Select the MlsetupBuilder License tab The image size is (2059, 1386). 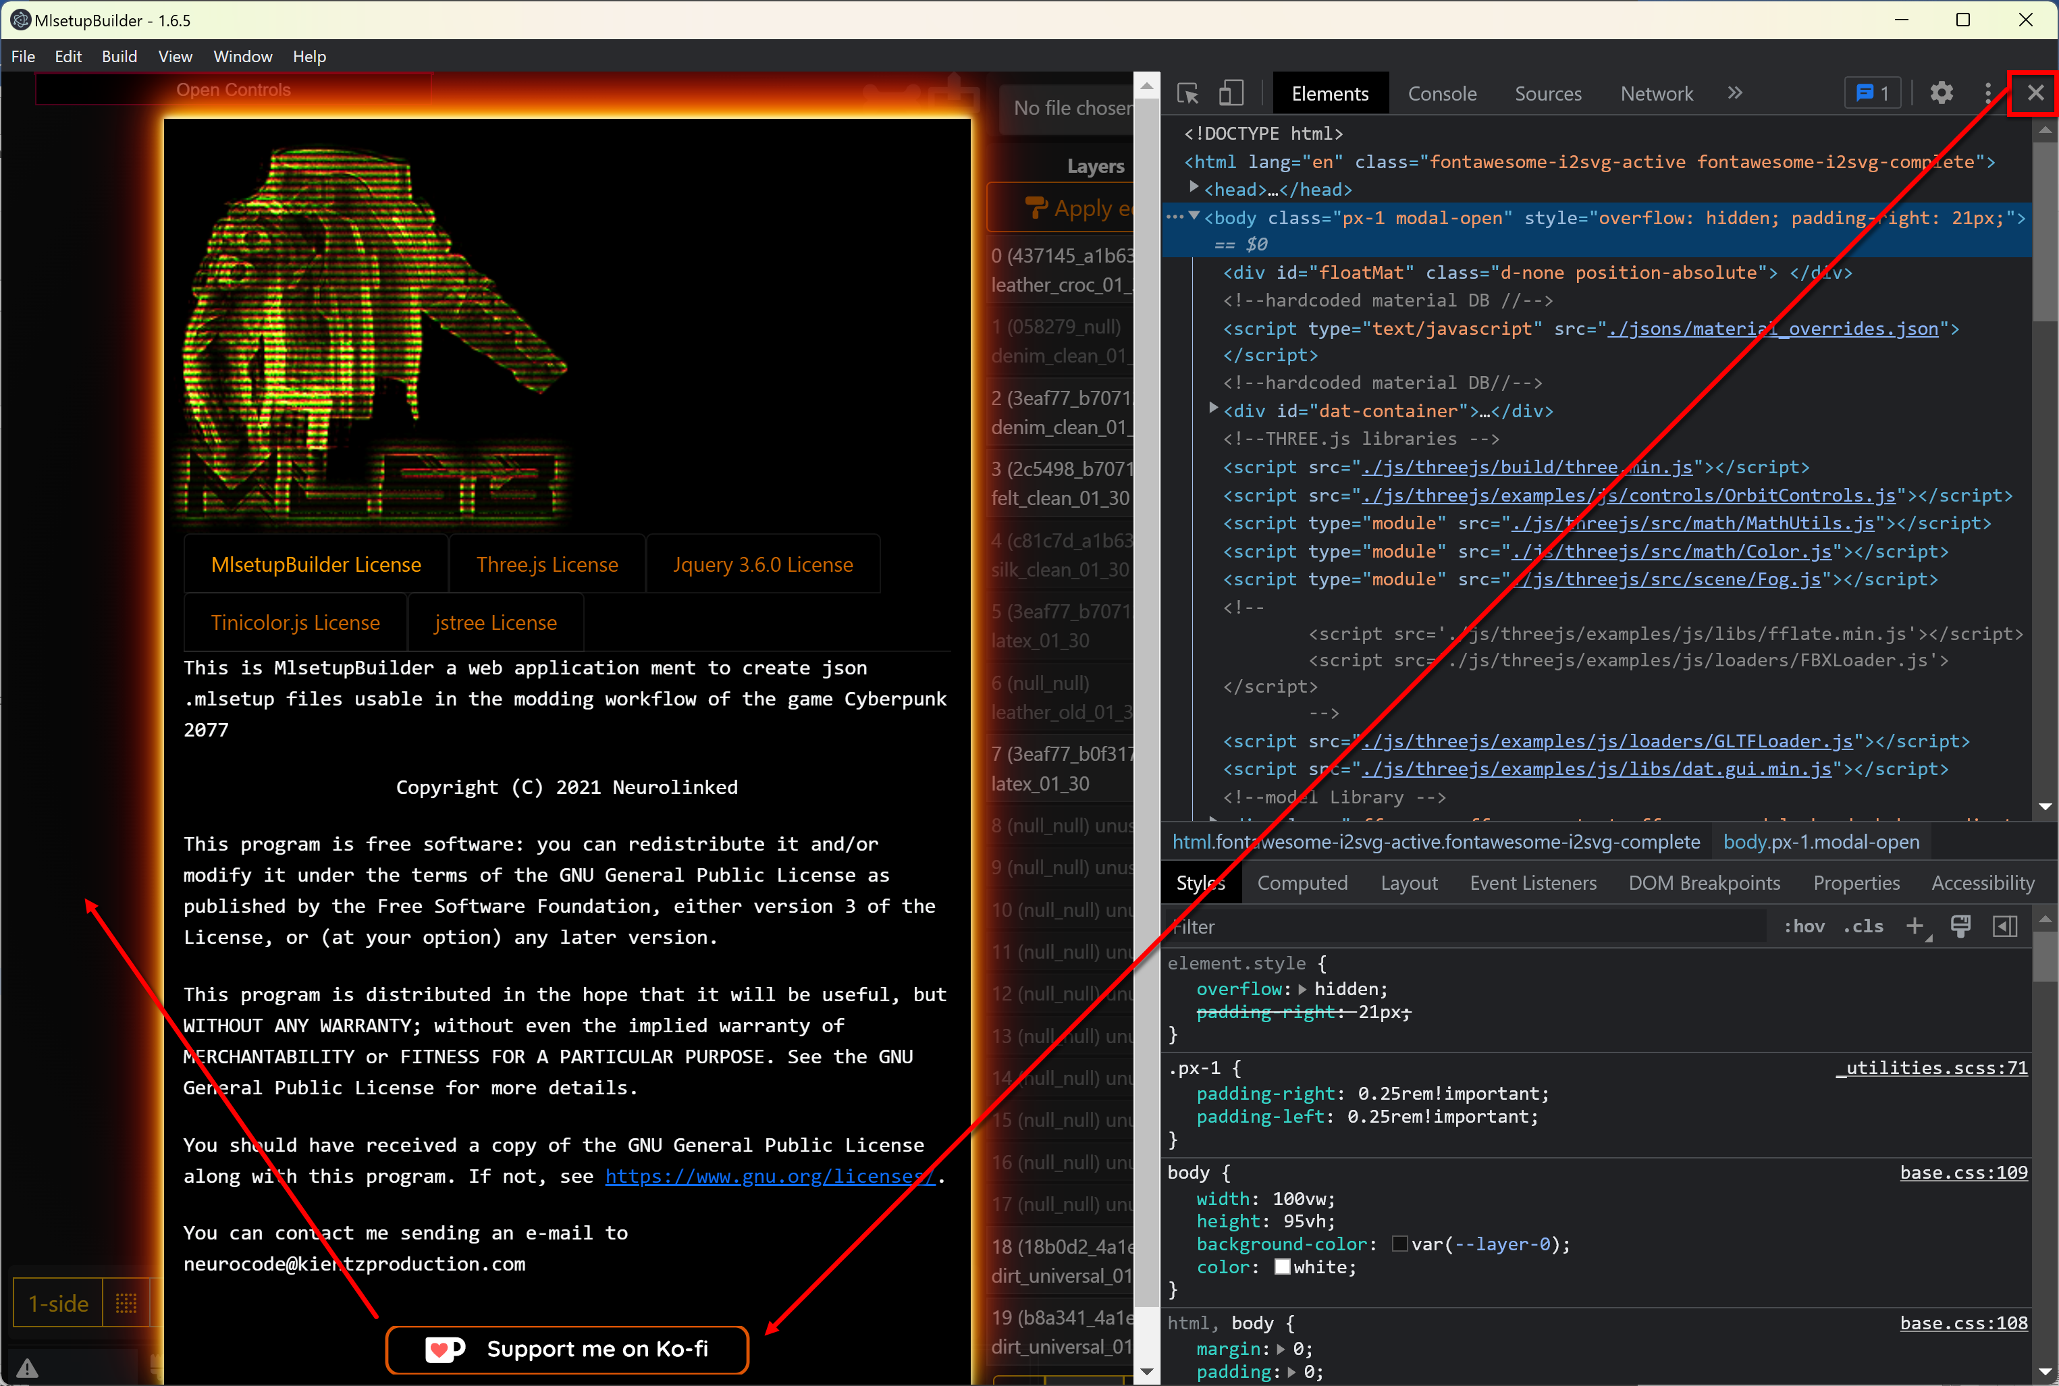click(x=315, y=564)
